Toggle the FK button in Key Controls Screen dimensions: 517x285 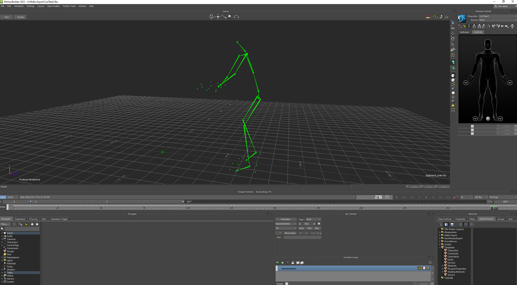[301, 233]
